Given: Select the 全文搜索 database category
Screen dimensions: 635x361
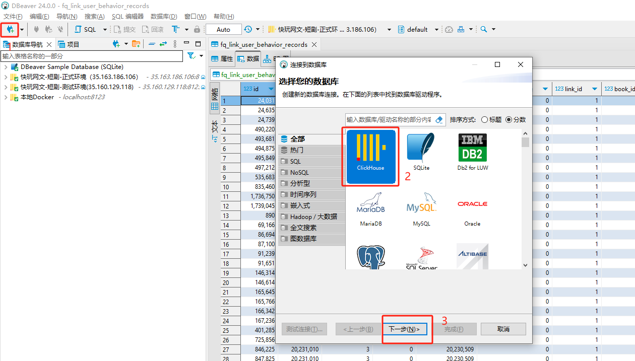Looking at the screenshot, I should (x=311, y=228).
